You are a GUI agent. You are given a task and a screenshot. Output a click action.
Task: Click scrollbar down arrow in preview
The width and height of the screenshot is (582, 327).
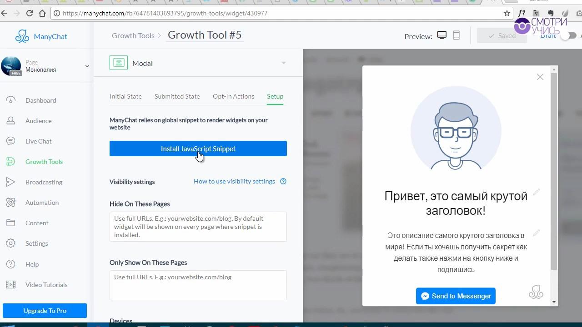point(554,302)
